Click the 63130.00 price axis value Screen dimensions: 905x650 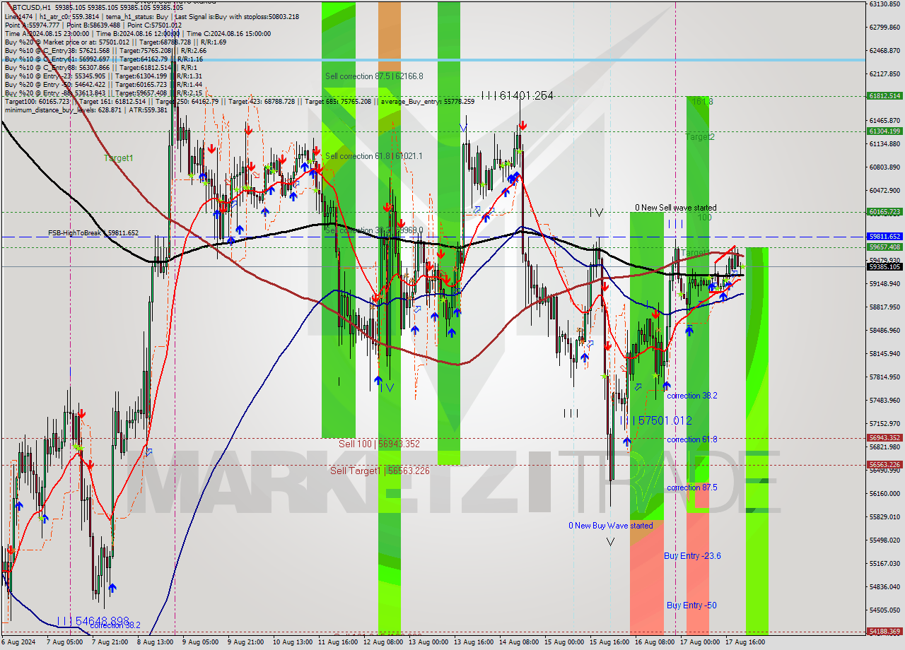(x=884, y=4)
